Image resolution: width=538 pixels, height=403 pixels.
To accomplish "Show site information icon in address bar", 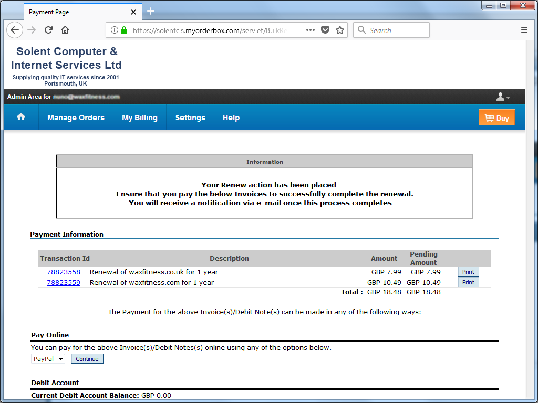I will (x=114, y=30).
